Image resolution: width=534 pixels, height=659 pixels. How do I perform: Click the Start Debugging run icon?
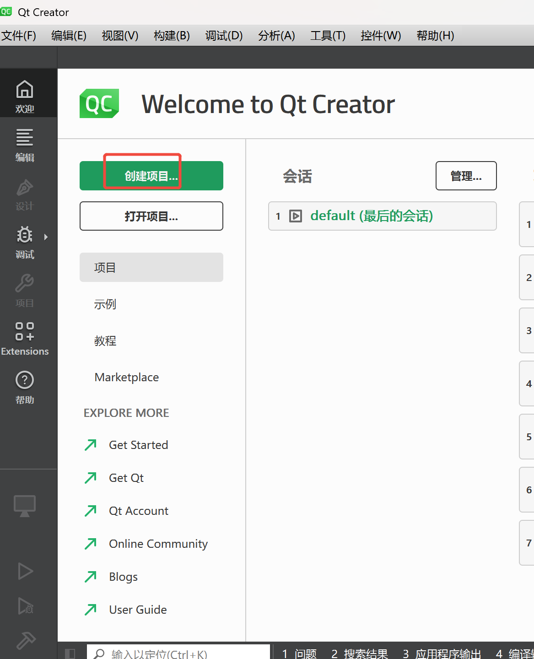[x=25, y=605]
